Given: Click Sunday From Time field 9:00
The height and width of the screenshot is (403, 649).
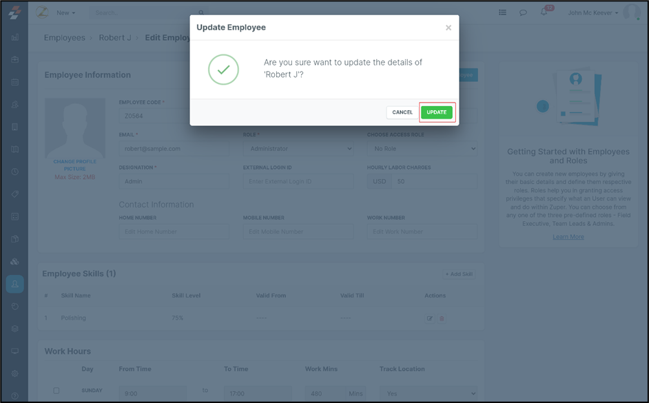Looking at the screenshot, I should point(152,393).
